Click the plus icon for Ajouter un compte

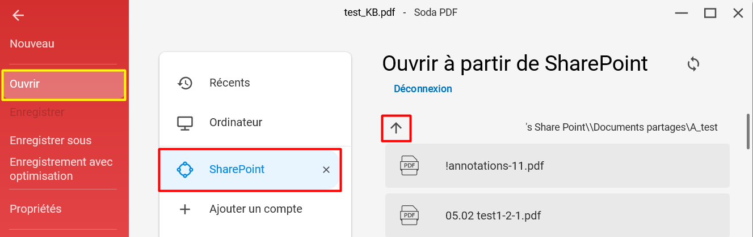click(185, 209)
